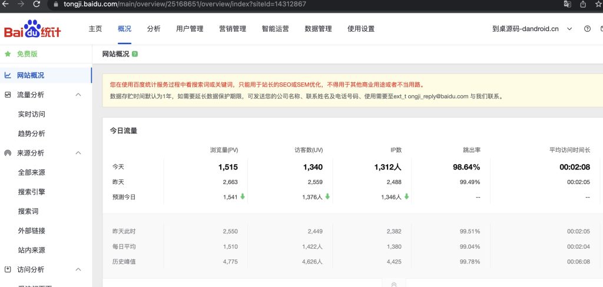Viewport: 603px width, 287px height.
Task: Go to 实时访问 in the sidebar
Action: 32,114
